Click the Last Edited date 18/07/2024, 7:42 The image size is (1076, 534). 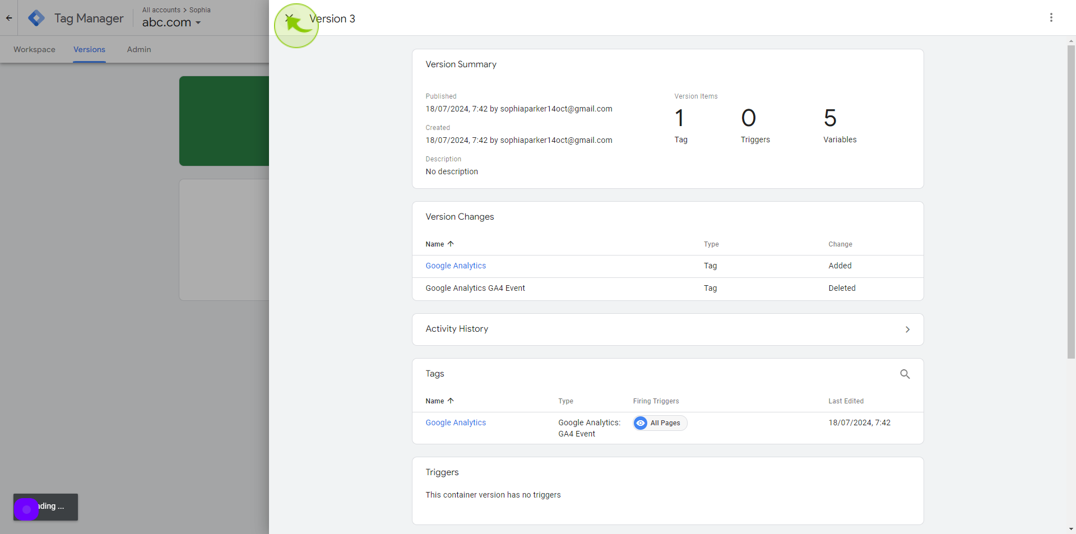(859, 422)
